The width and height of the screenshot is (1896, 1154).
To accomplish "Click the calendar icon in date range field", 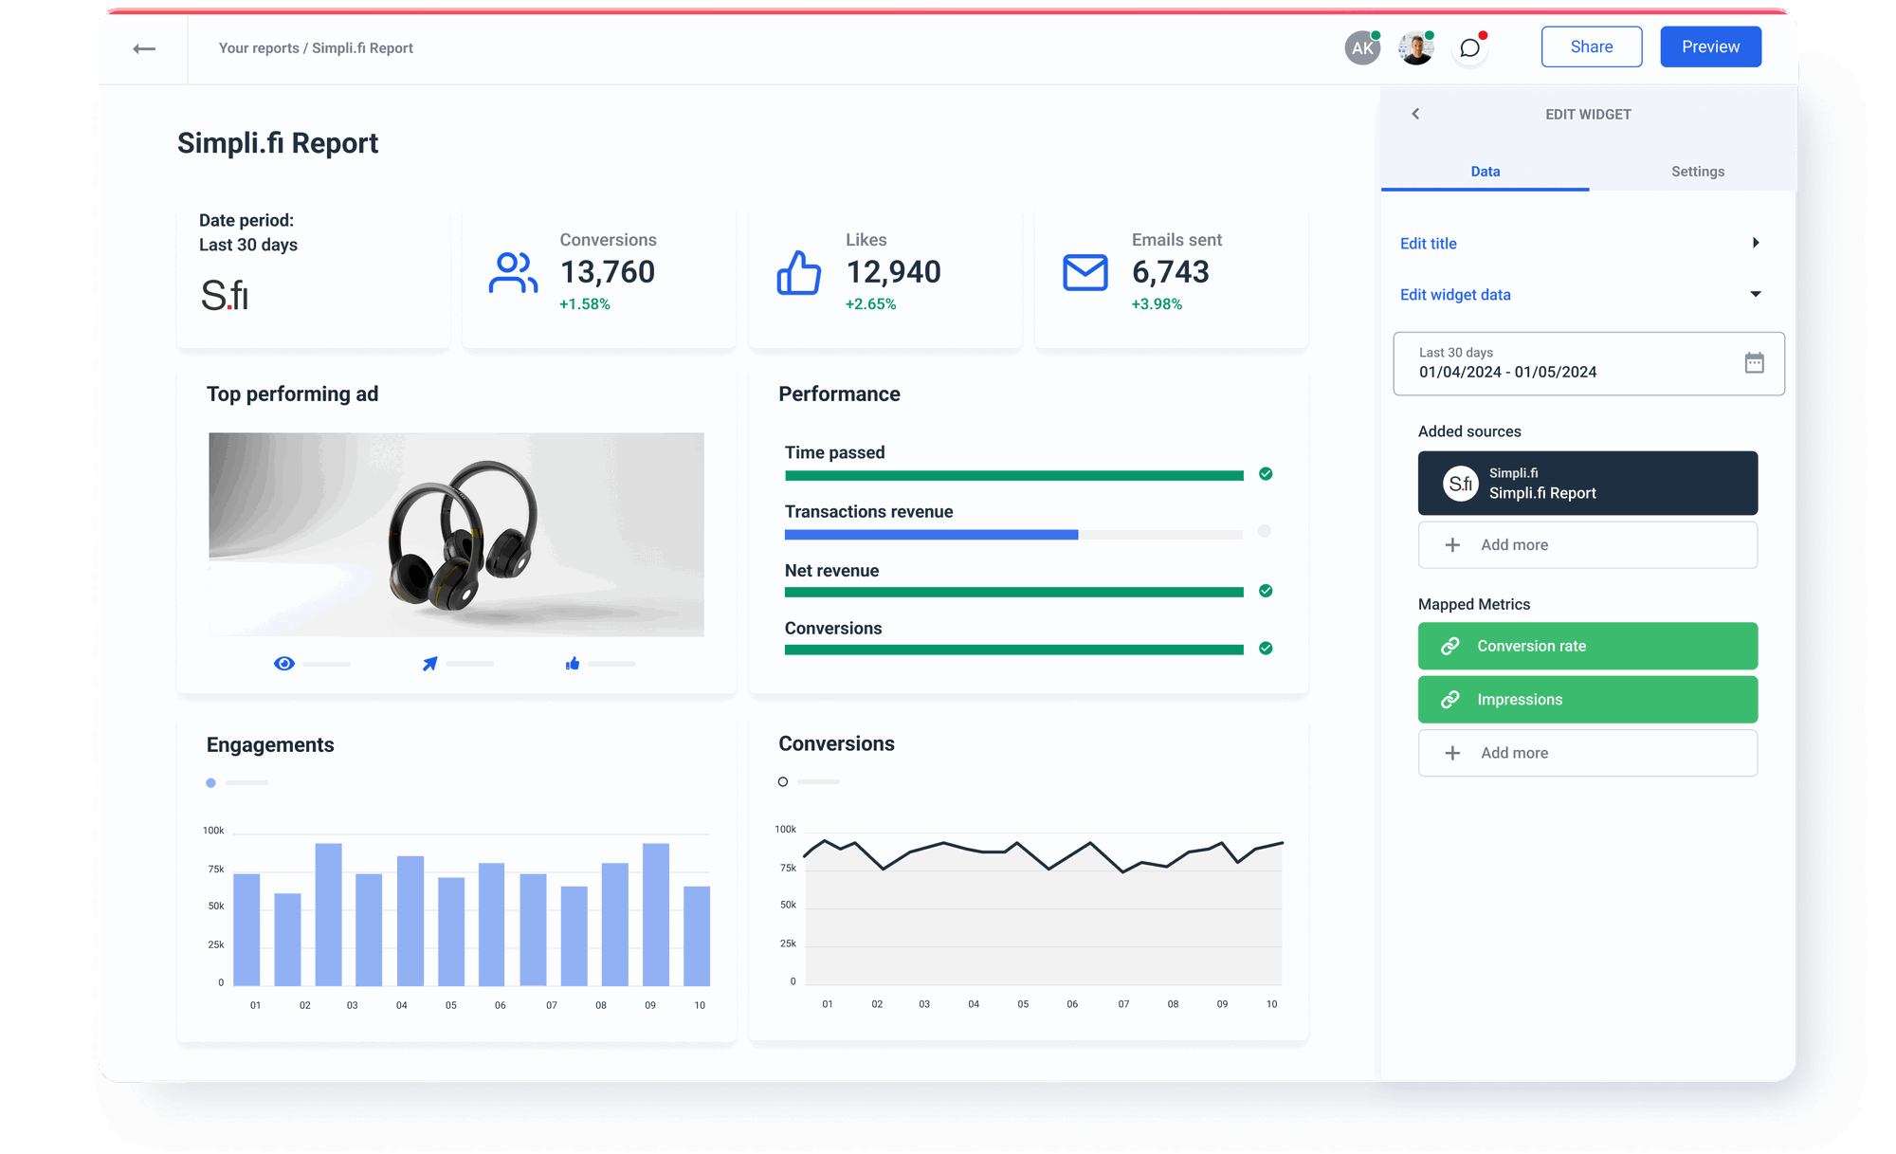I will pos(1756,363).
